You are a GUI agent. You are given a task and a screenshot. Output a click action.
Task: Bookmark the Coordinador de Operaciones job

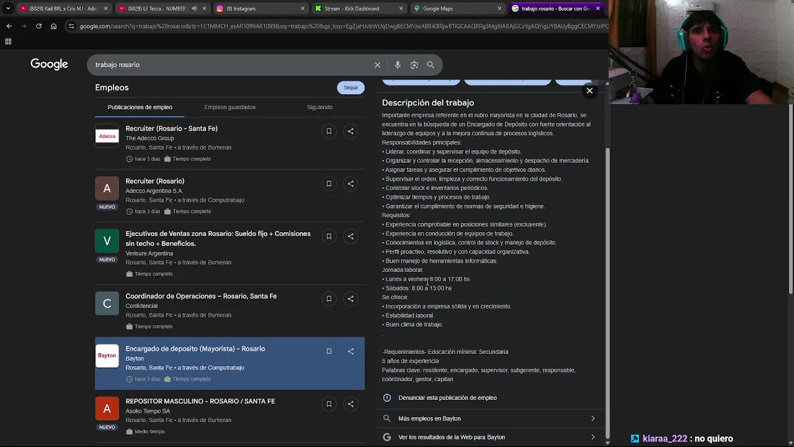(x=329, y=299)
